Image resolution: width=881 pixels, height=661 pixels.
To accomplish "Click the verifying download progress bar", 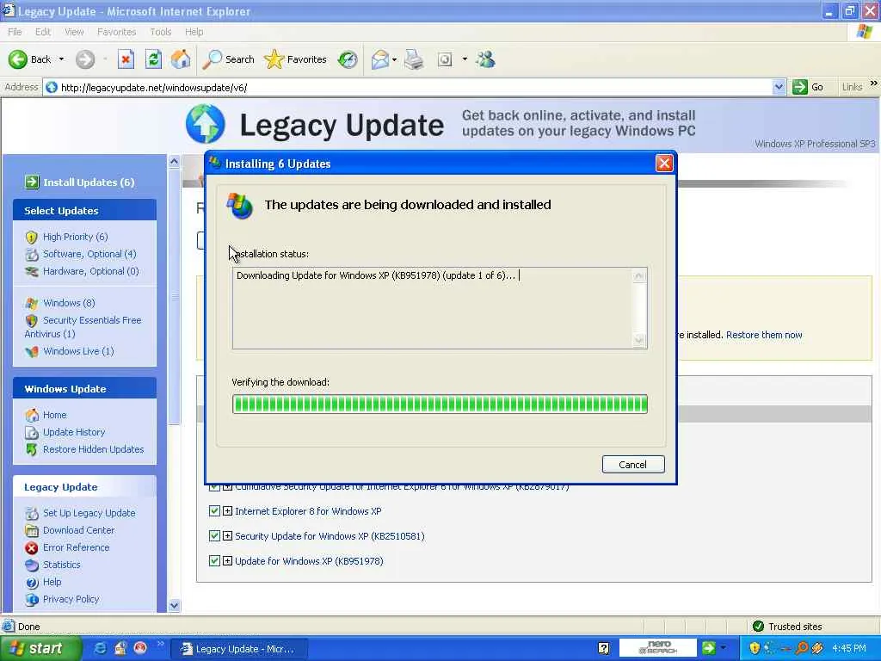I will pyautogui.click(x=440, y=405).
